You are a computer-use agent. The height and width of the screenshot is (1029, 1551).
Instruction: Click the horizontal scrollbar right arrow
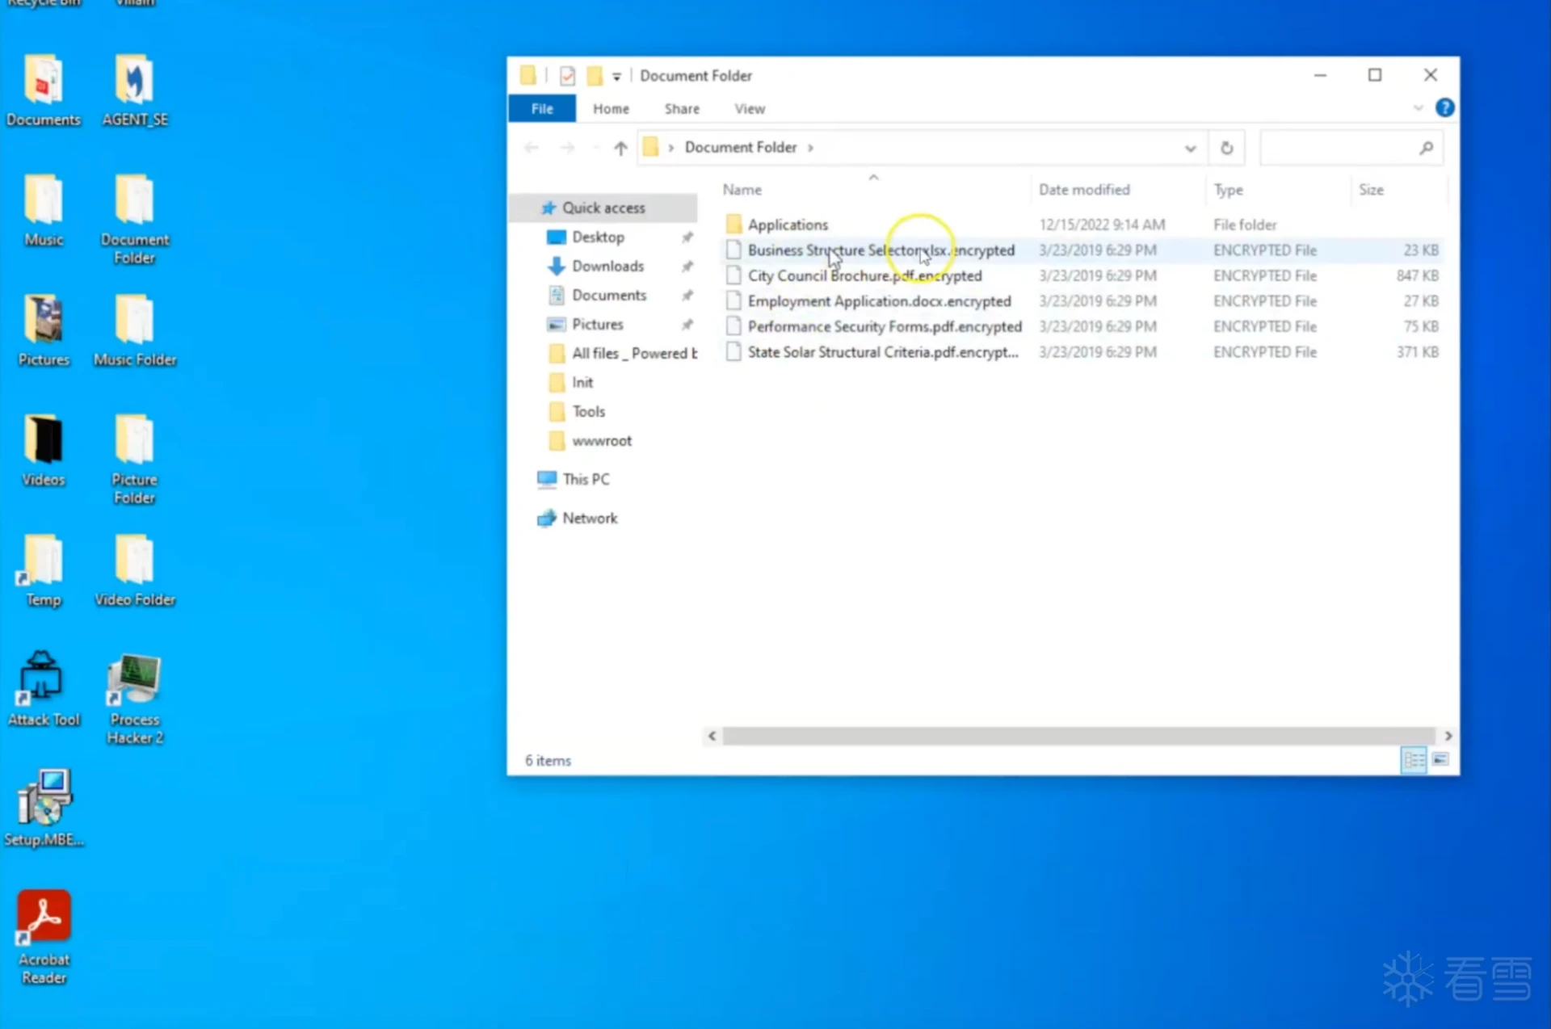click(1448, 736)
